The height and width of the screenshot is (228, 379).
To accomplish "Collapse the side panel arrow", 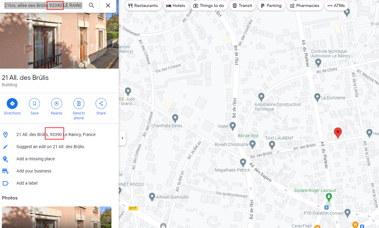I will [122, 138].
